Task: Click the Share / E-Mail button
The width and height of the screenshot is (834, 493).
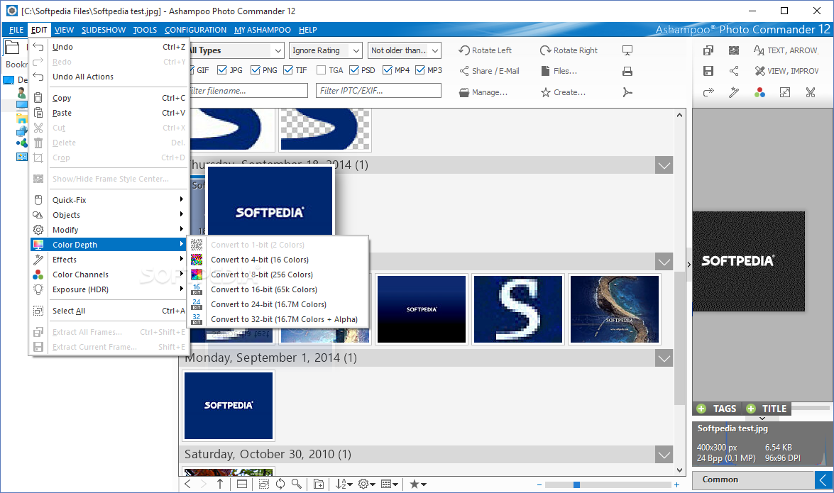Action: point(489,71)
